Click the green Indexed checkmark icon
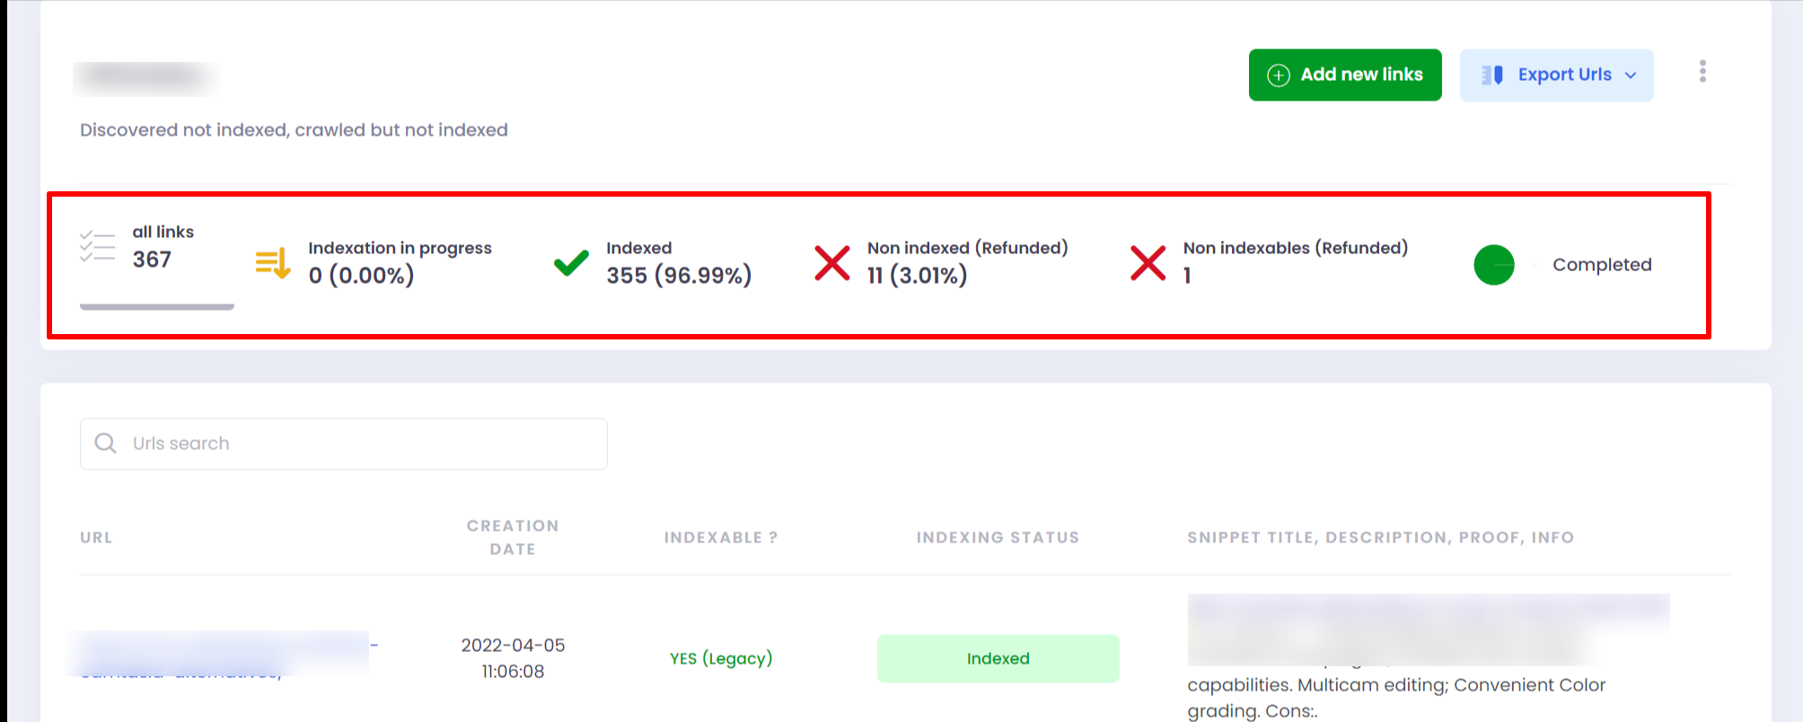The image size is (1803, 722). point(571,263)
